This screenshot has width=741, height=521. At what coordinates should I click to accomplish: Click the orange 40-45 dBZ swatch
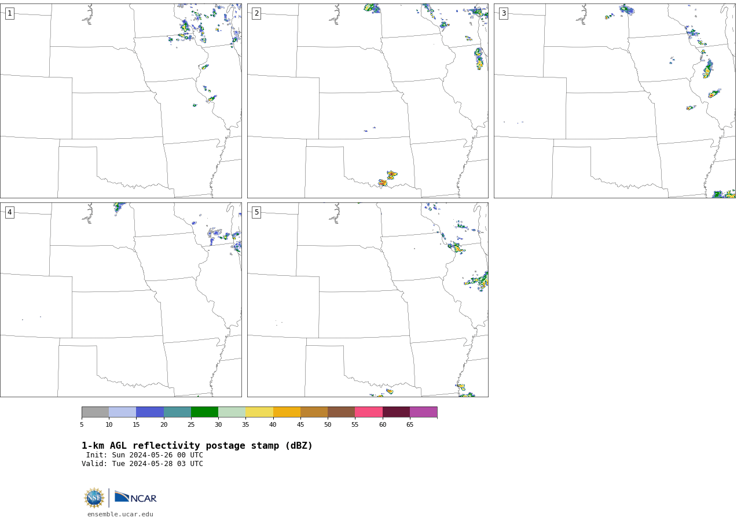(x=287, y=412)
